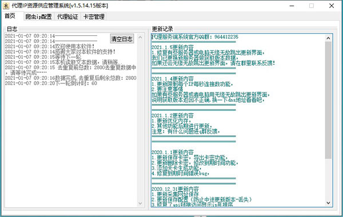Select the 卡密管理 tab
This screenshot has height=217, width=343.
pos(94,17)
